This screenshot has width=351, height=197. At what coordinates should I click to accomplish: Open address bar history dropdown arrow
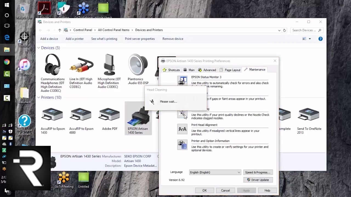tap(279, 30)
